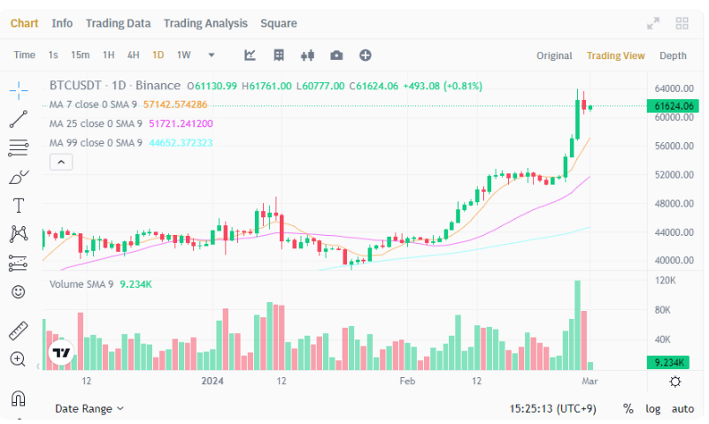This screenshot has height=424, width=709.
Task: Expand the time interval dropdown arrow
Action: 212,56
